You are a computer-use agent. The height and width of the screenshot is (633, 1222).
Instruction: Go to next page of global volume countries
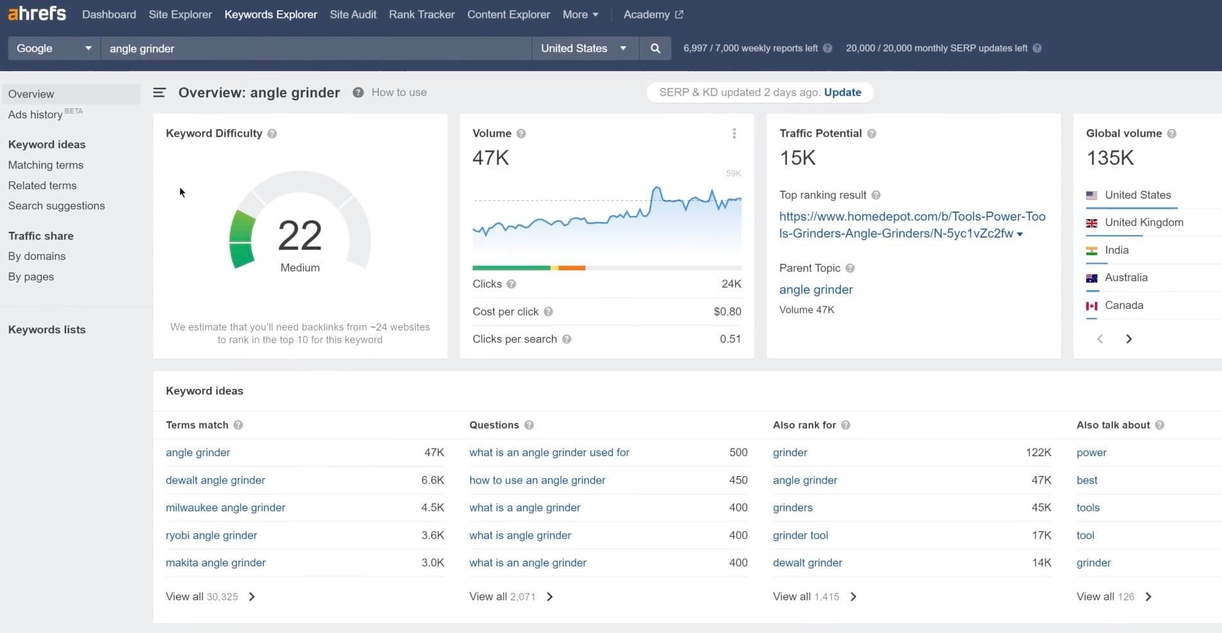[1129, 339]
